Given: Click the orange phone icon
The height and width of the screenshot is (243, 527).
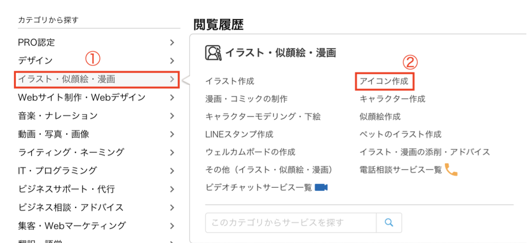Looking at the screenshot, I should [451, 169].
